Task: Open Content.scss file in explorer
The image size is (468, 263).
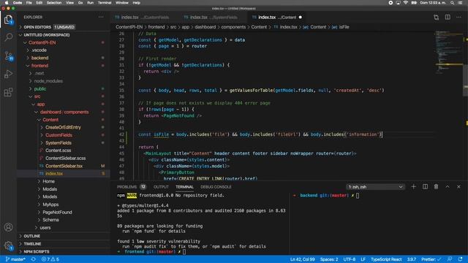Action: pos(58,150)
